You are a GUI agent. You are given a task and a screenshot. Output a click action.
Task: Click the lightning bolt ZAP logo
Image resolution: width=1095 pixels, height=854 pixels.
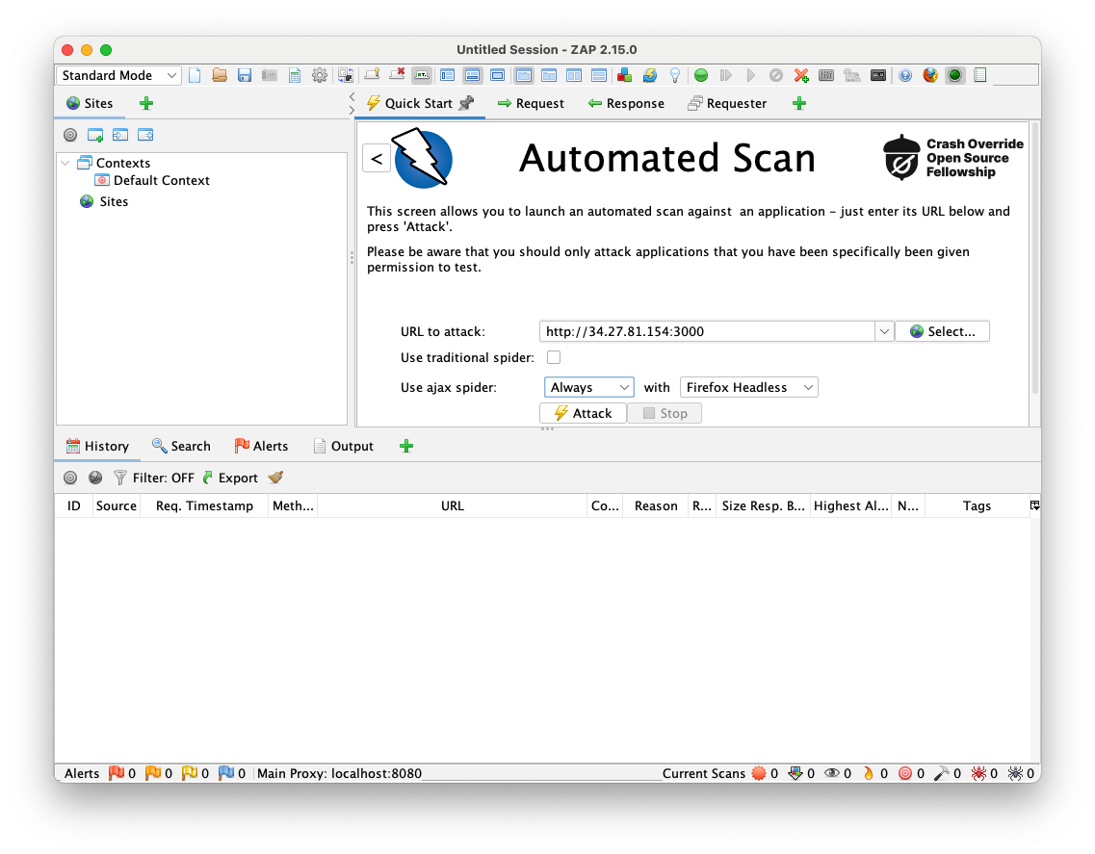tap(423, 158)
